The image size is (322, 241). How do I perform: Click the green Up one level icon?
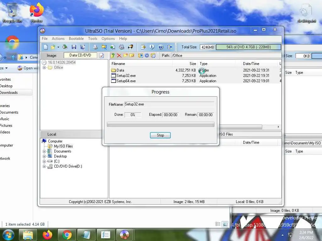click(113, 56)
